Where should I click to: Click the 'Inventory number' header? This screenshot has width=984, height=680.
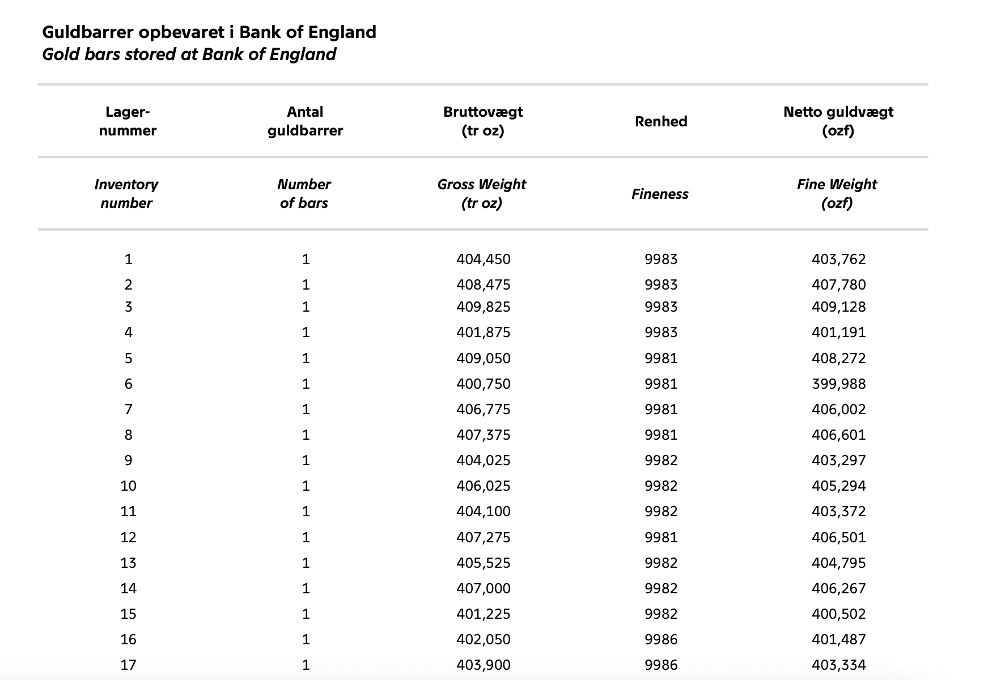coord(126,194)
